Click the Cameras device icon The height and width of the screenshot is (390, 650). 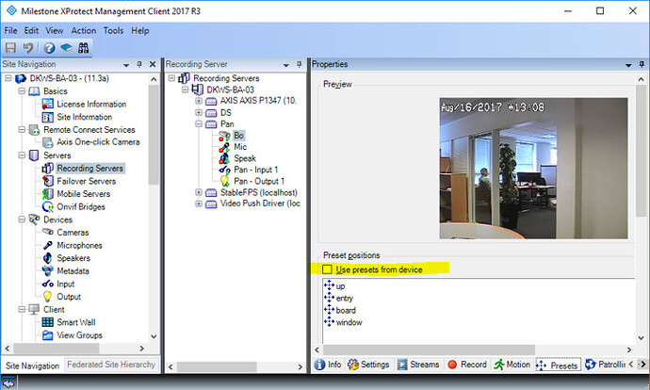(48, 232)
